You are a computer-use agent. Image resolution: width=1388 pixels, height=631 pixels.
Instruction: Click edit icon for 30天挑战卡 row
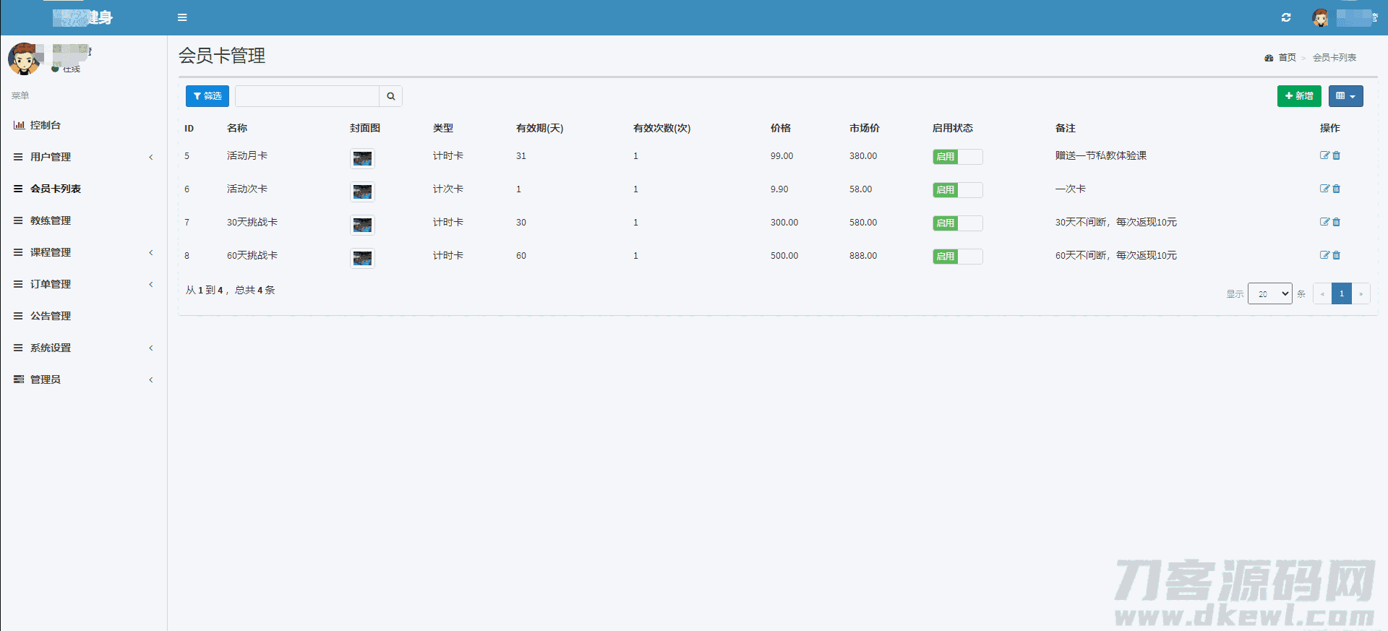click(1324, 222)
